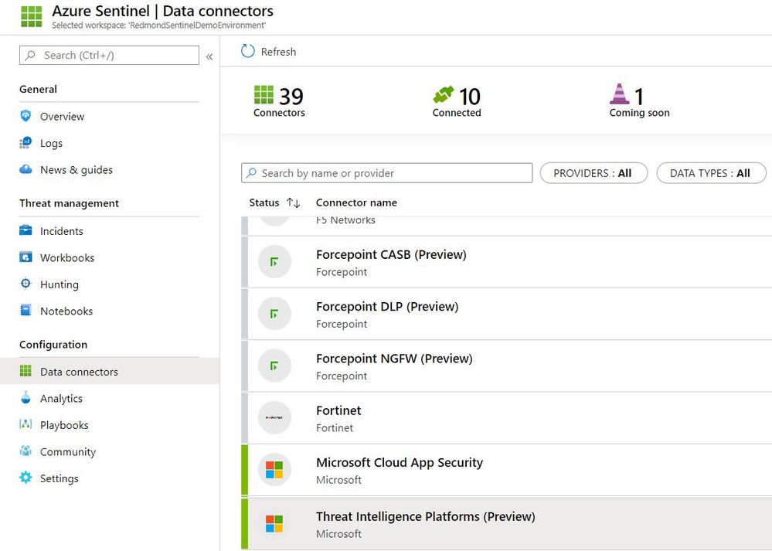Select Microsoft Cloud App Security connector name
The height and width of the screenshot is (551, 772).
(x=400, y=462)
